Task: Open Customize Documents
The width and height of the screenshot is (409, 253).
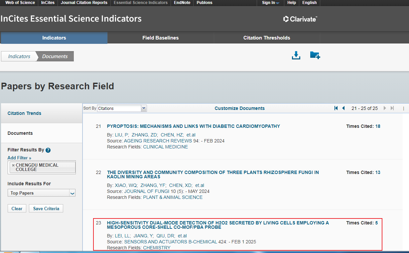Action: click(240, 108)
